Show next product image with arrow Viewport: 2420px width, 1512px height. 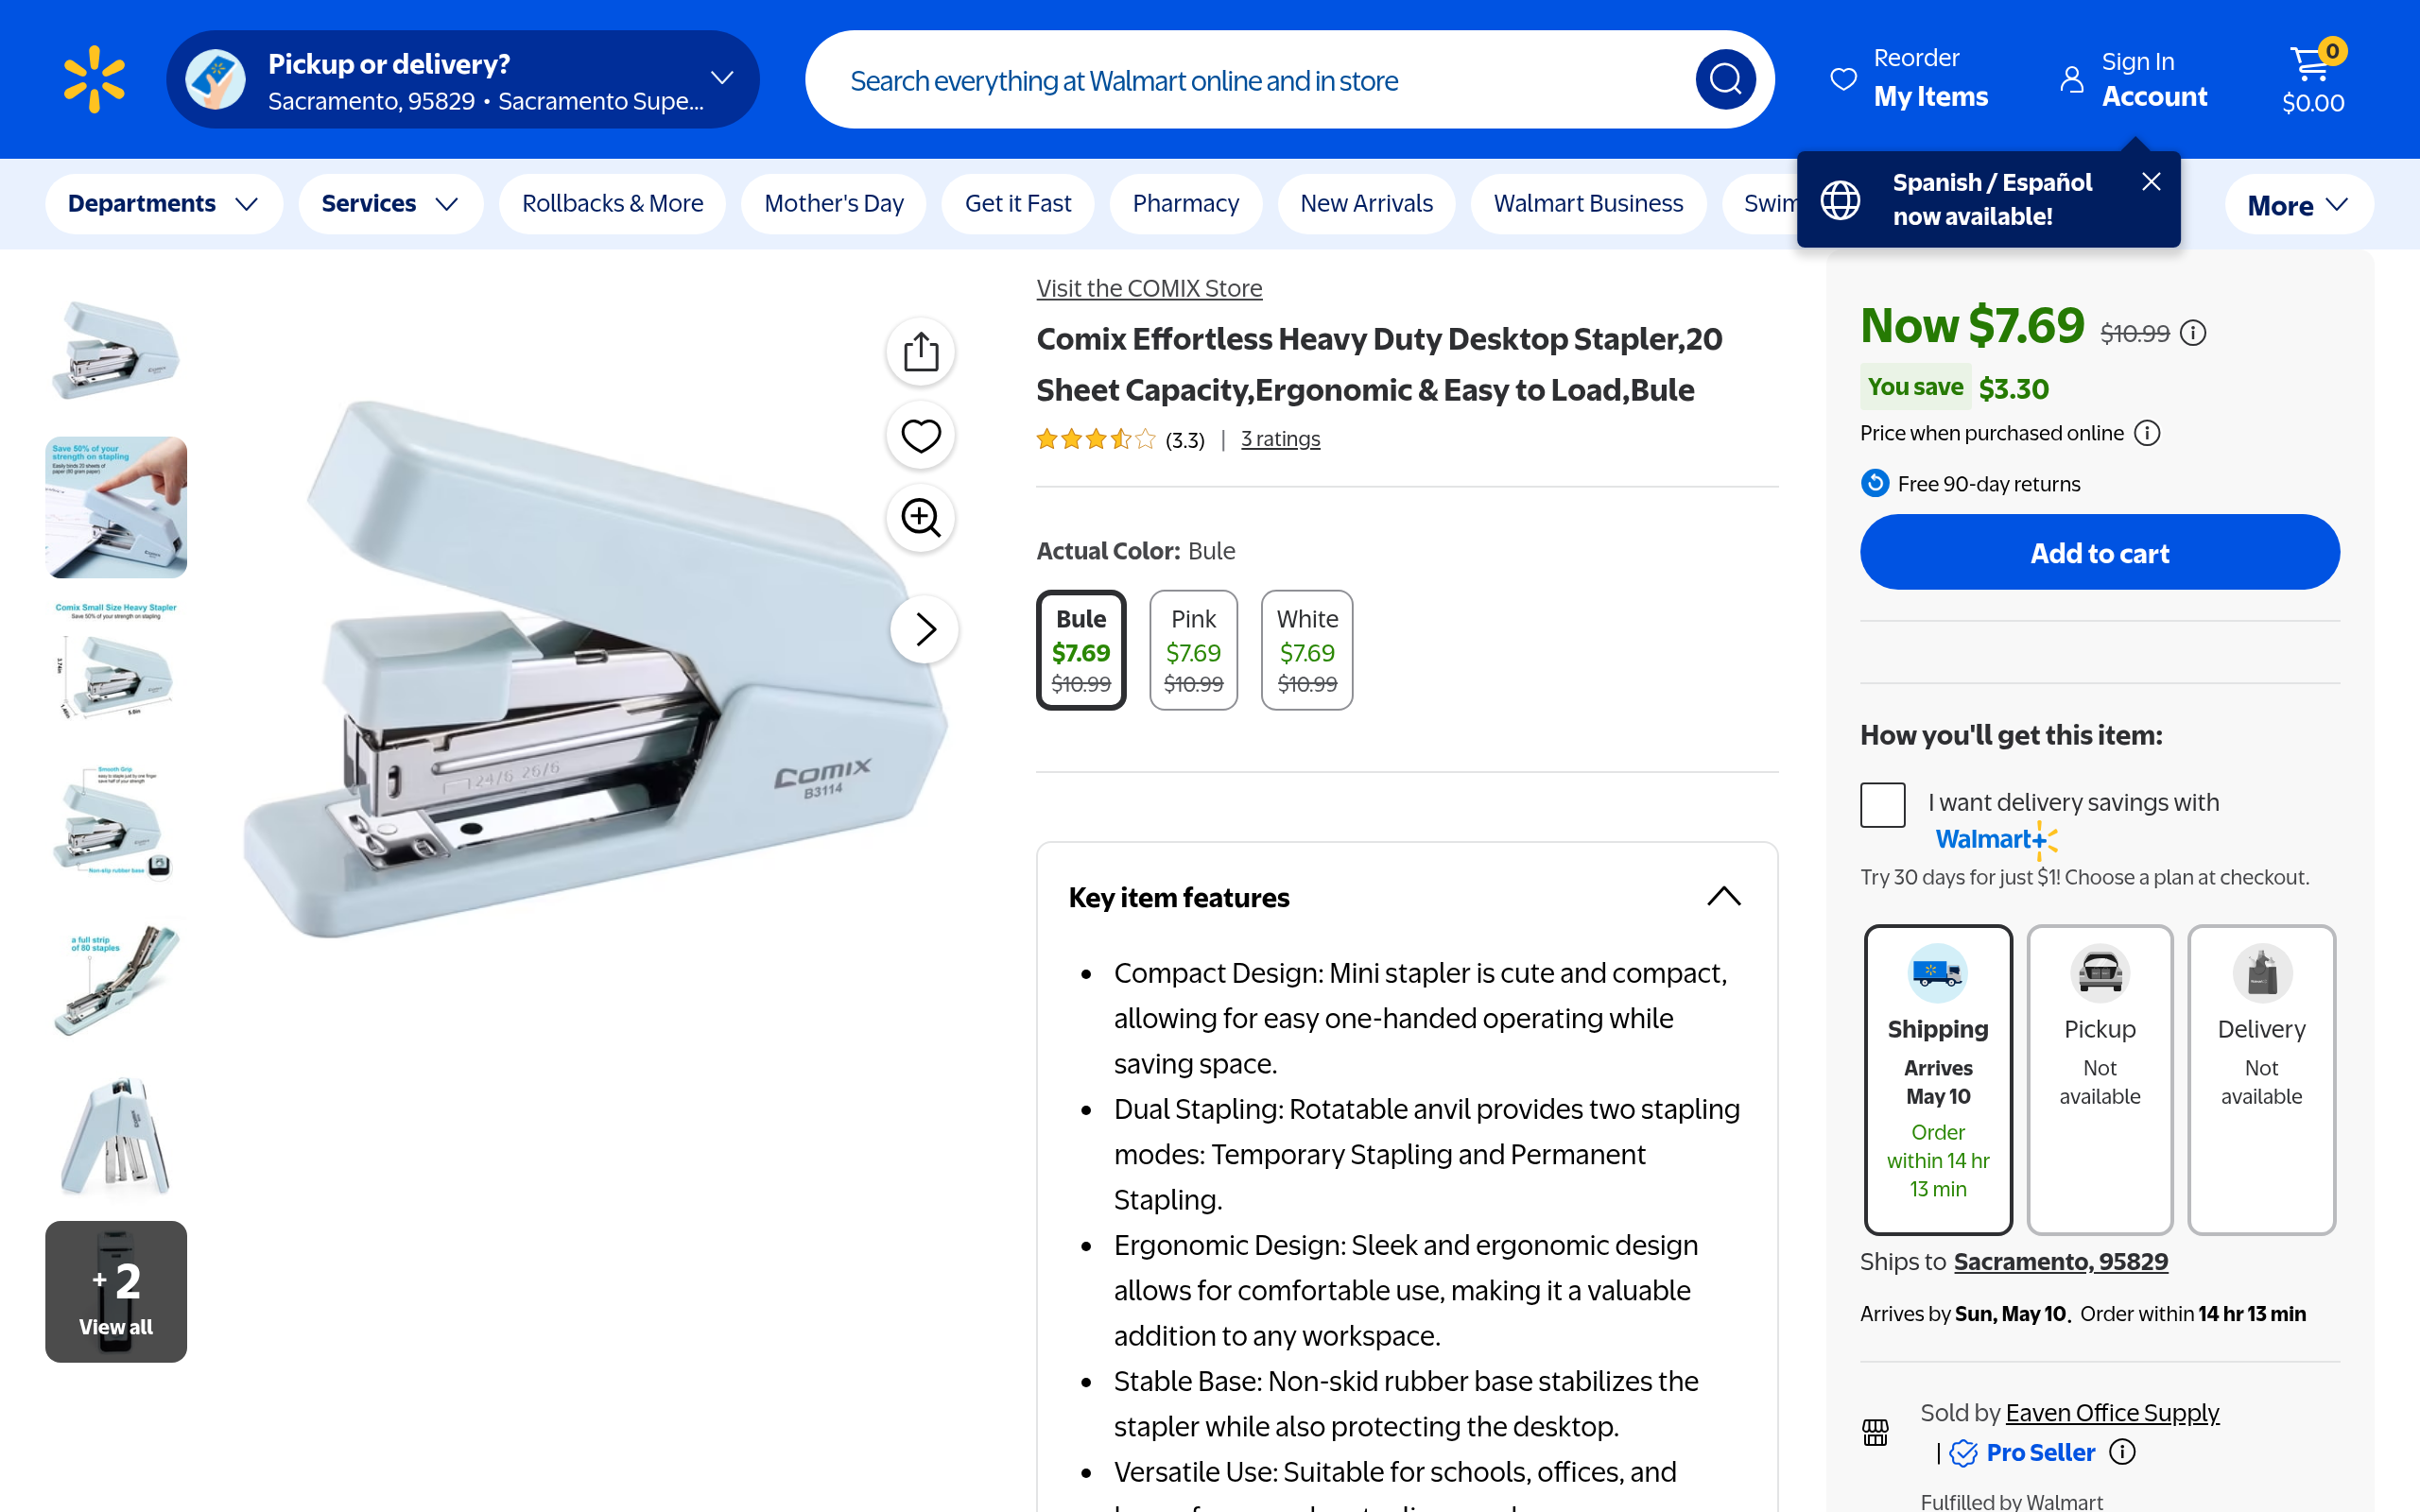click(925, 629)
